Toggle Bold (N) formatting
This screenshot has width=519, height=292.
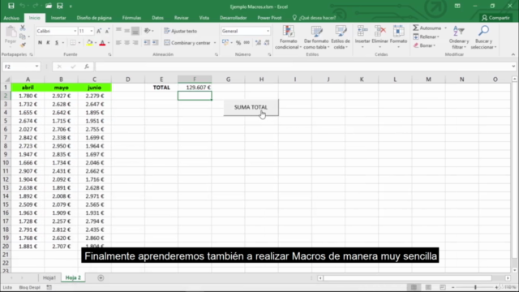(40, 43)
